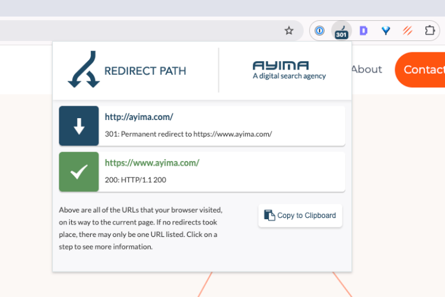Click the Redirect Path logo
The height and width of the screenshot is (297, 445).
point(127,71)
